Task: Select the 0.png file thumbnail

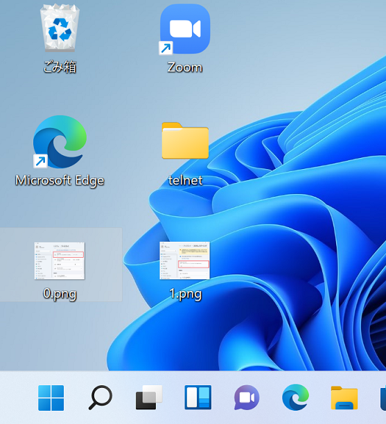Action: [x=60, y=260]
